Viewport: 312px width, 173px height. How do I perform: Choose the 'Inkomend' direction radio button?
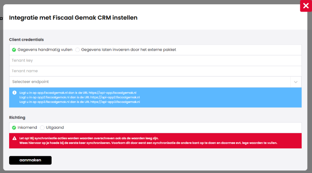click(x=14, y=128)
